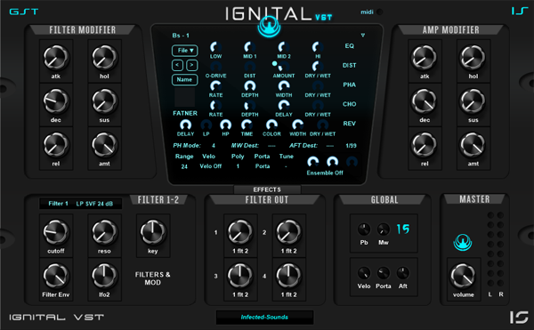Viewport: 534px width, 330px height.
Task: Click the Range value 24
Action: click(184, 166)
